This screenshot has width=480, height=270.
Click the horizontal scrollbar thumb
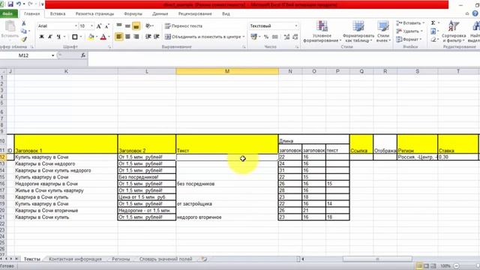377,259
